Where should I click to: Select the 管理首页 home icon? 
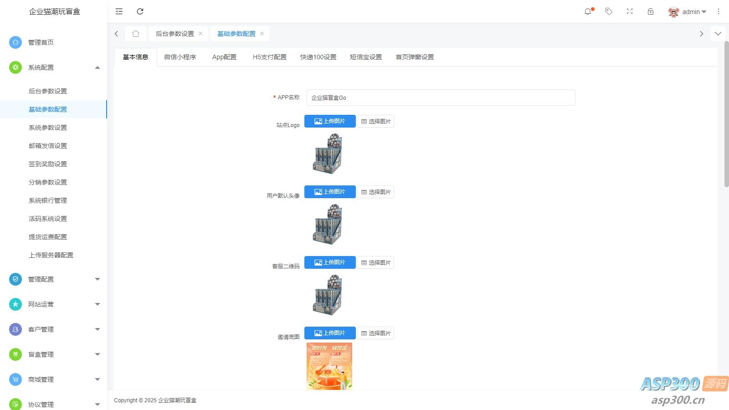pos(15,42)
